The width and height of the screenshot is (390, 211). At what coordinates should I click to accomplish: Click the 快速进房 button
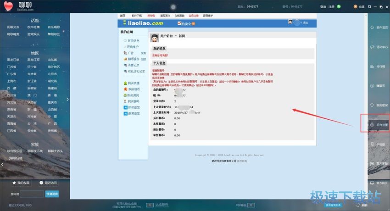click(x=52, y=194)
